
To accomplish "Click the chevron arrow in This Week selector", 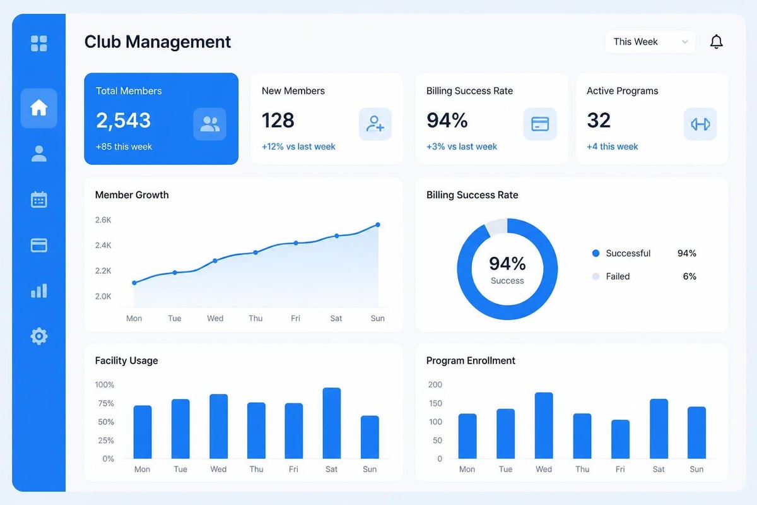I will (684, 42).
